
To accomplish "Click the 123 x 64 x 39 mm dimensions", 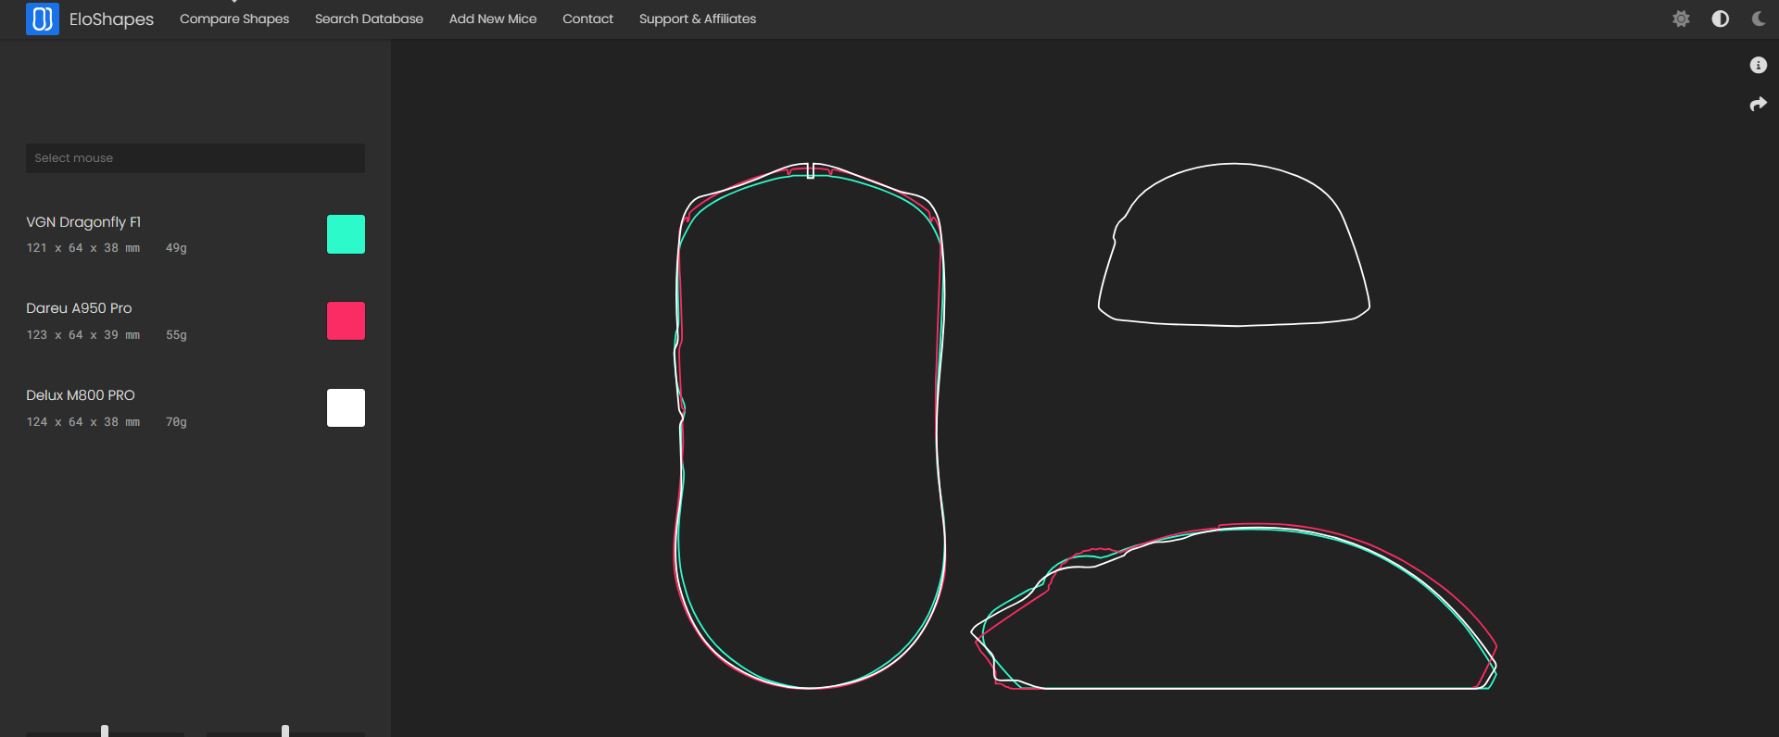I will (83, 335).
